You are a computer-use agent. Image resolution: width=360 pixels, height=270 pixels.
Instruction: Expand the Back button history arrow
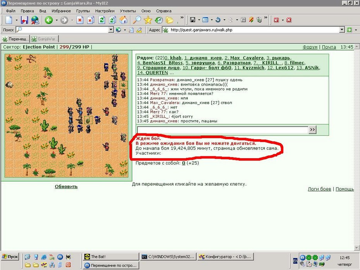(x=57, y=20)
